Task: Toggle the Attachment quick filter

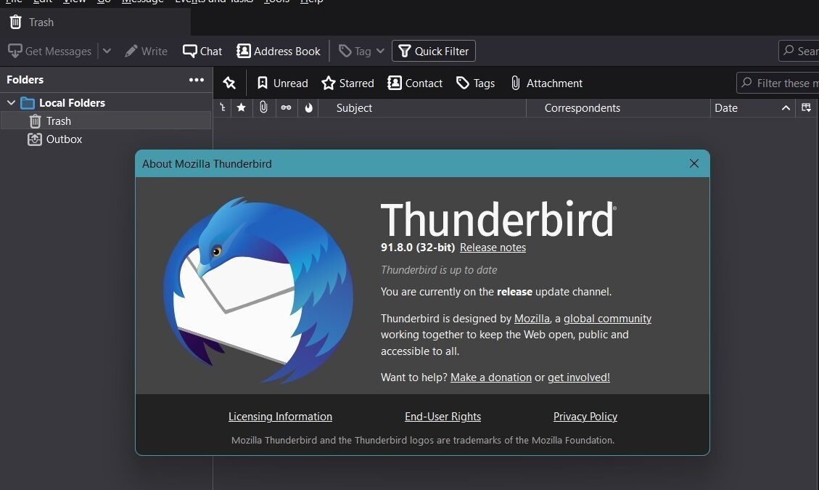Action: click(546, 83)
